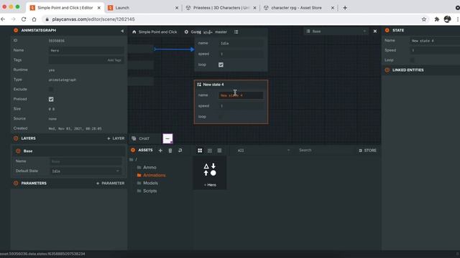Collapse the LINKED ENTITIES section
The image size is (460, 258).
pyautogui.click(x=387, y=70)
